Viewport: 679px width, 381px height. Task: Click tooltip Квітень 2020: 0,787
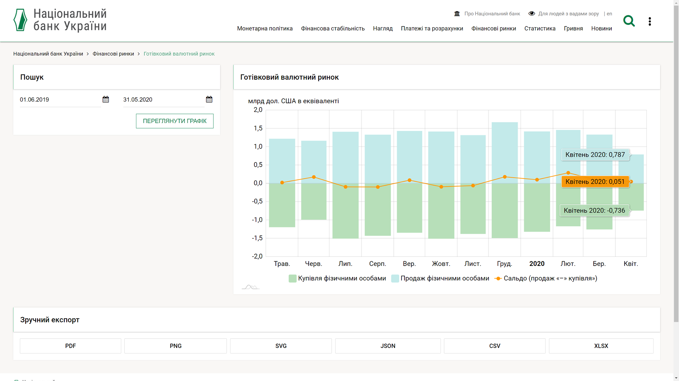[x=595, y=155]
